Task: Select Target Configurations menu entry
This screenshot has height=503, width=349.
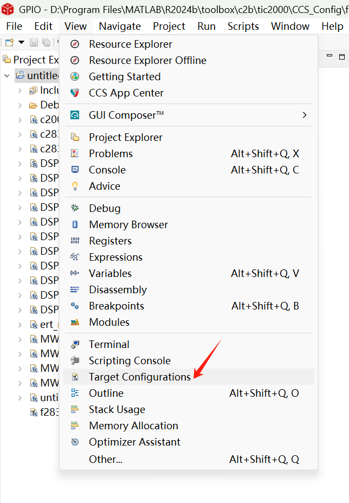Action: 189,377
